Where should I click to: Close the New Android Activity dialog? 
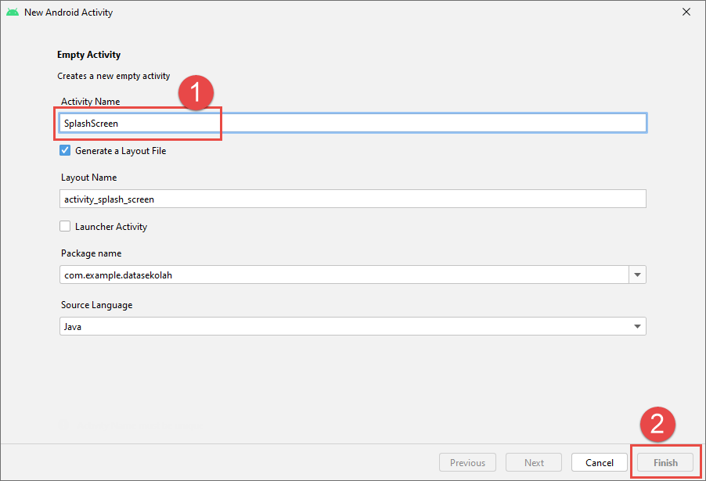pos(686,13)
